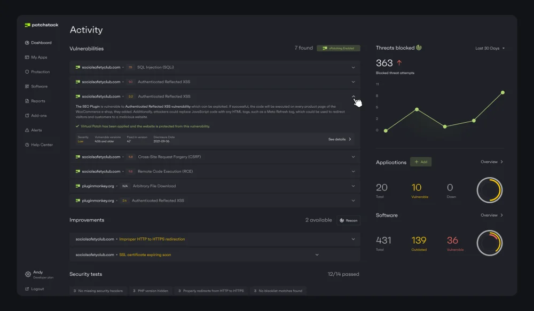
Task: Click No blacklist matches found chip
Action: point(278,291)
